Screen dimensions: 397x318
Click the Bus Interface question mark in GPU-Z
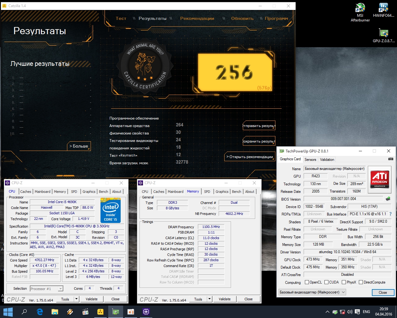click(x=390, y=214)
